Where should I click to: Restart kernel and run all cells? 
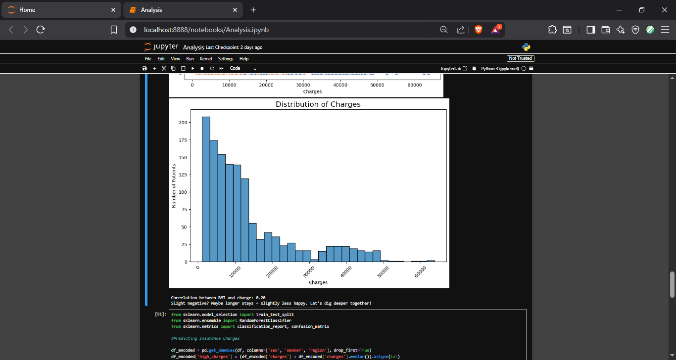point(221,68)
